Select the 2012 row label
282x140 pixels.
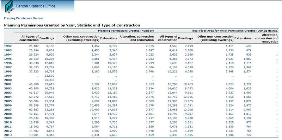[8, 131]
